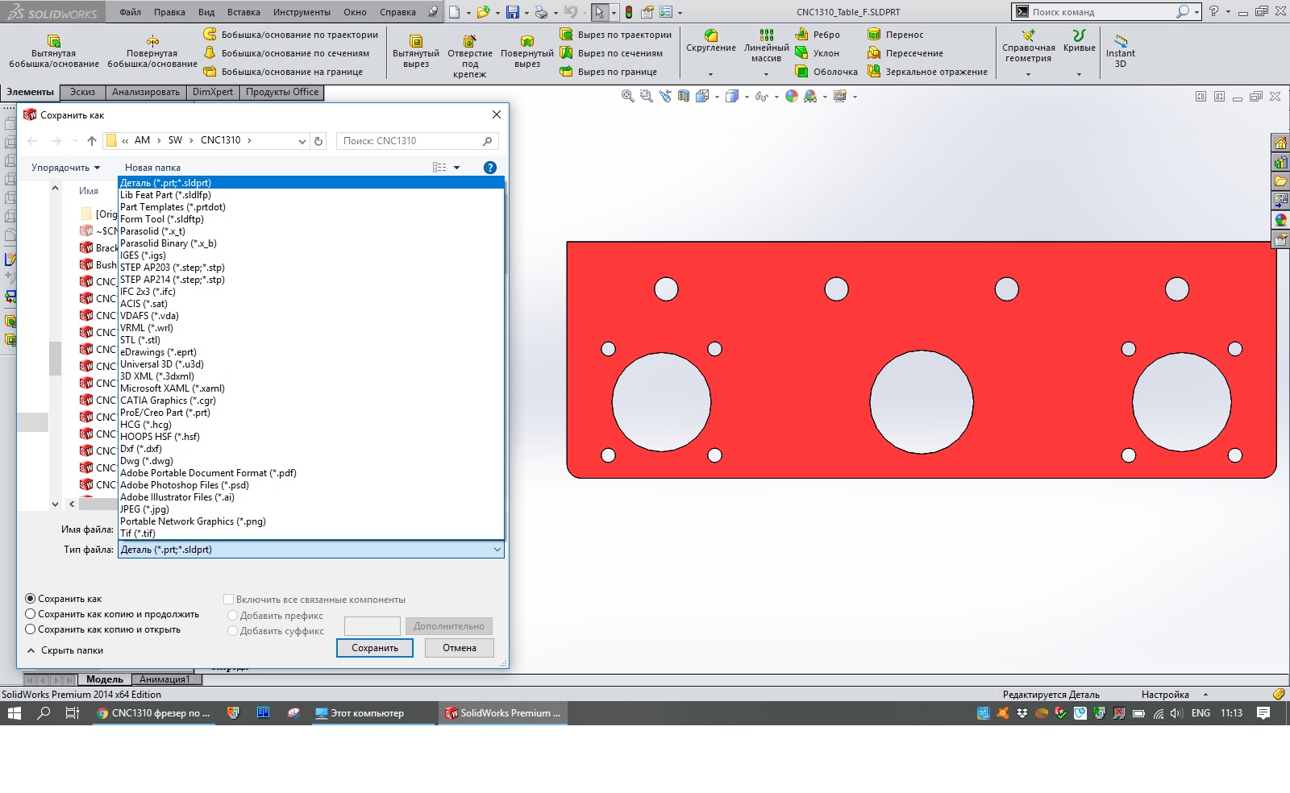Screen dimensions: 1290x793
Task: Open the Отверстие под крепеж hole wizard
Action: [470, 56]
